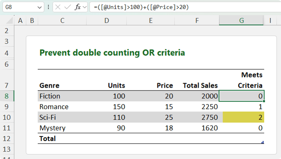281x159 pixels.
Task: Click the Name Box showing G8
Action: coord(23,7)
